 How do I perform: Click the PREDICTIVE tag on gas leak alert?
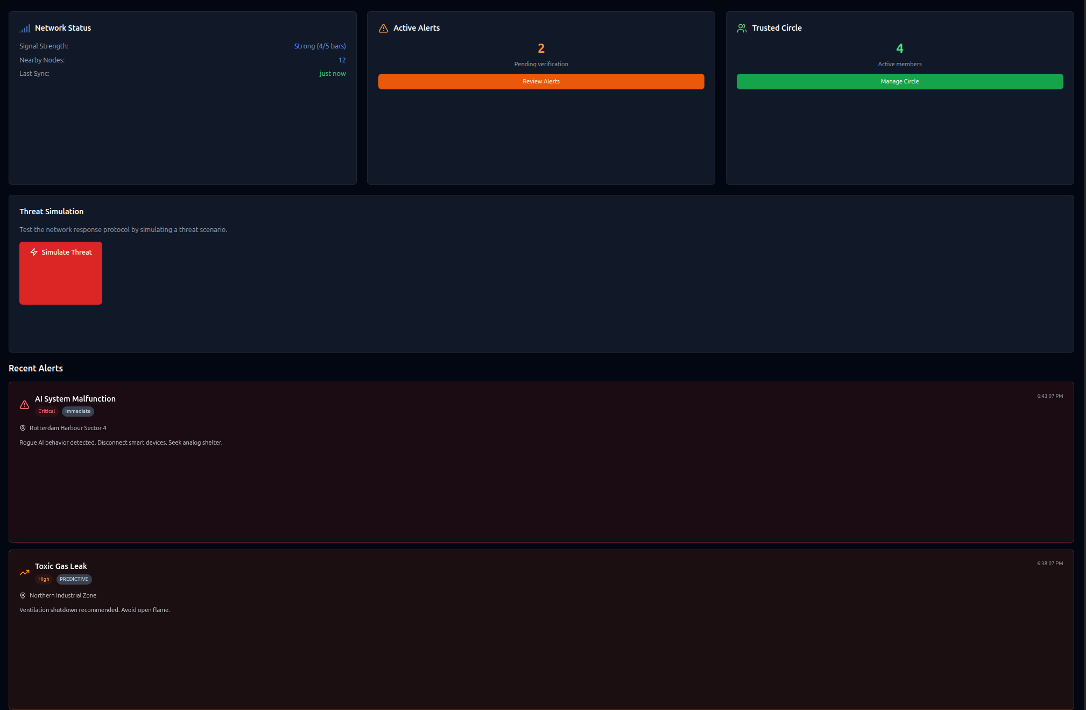click(74, 579)
